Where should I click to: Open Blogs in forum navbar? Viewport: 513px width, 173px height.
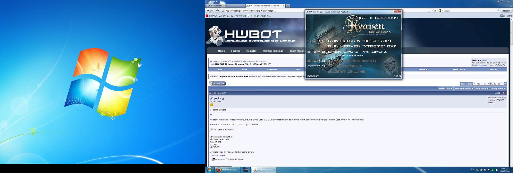245,70
